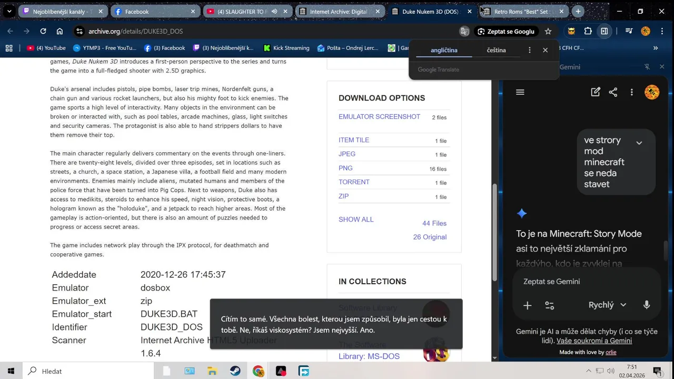The width and height of the screenshot is (674, 379).
Task: Reload the page with refresh icon
Action: pos(43,32)
